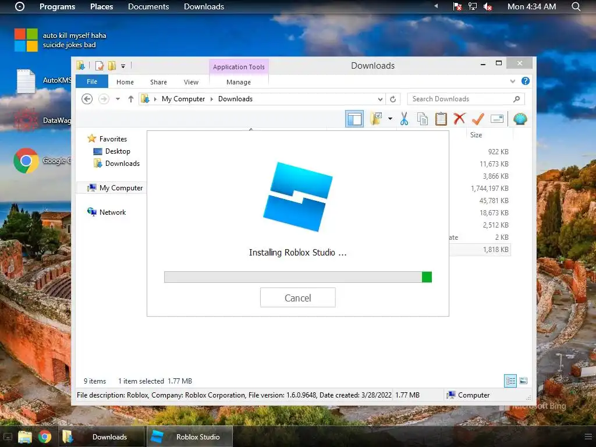
Task: Open the Places menu in top panel
Action: tap(101, 6)
